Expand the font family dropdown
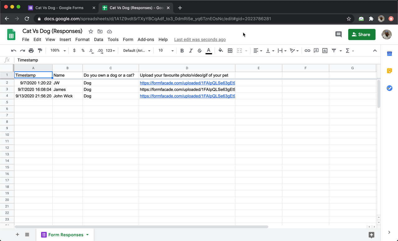This screenshot has height=241, width=398. (137, 51)
